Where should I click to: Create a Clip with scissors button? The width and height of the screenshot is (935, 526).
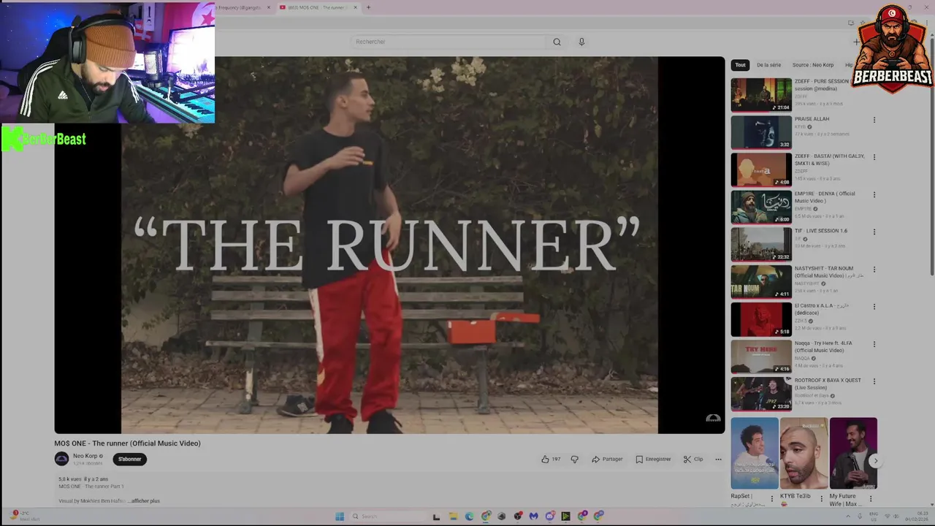click(x=693, y=459)
